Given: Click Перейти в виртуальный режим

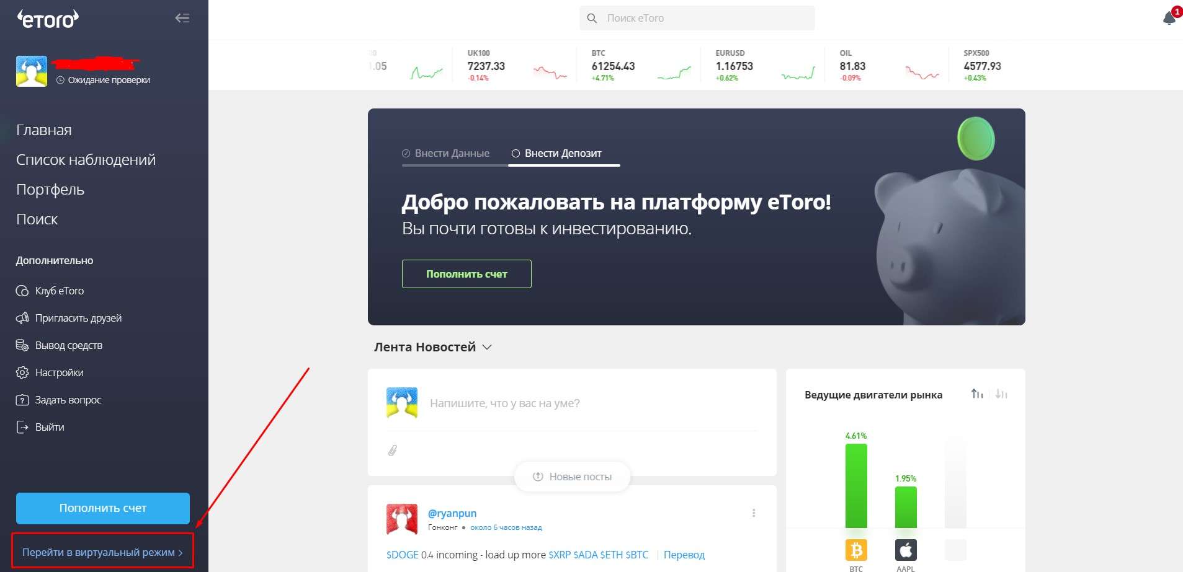Looking at the screenshot, I should pos(102,552).
